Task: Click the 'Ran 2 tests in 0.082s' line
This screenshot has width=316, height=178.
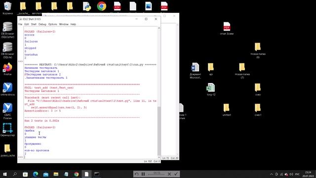Action: pyautogui.click(x=41, y=121)
